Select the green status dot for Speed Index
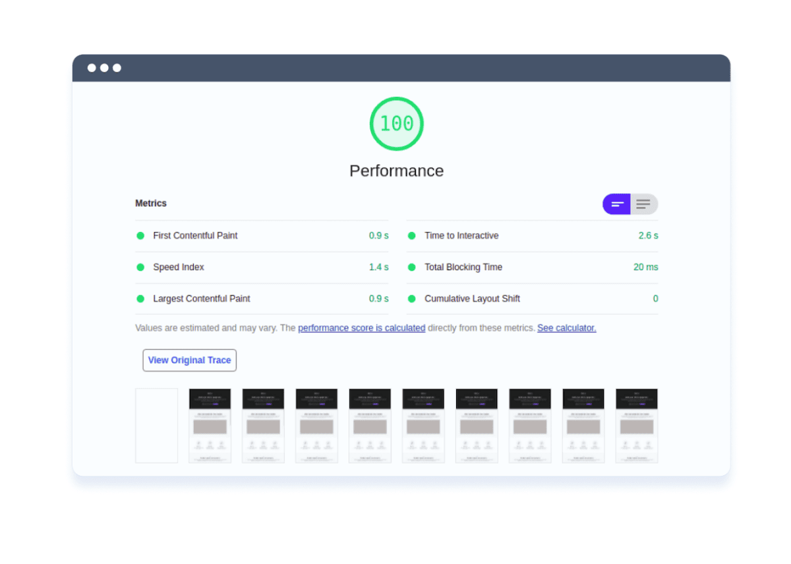Image resolution: width=791 pixels, height=564 pixels. (140, 267)
